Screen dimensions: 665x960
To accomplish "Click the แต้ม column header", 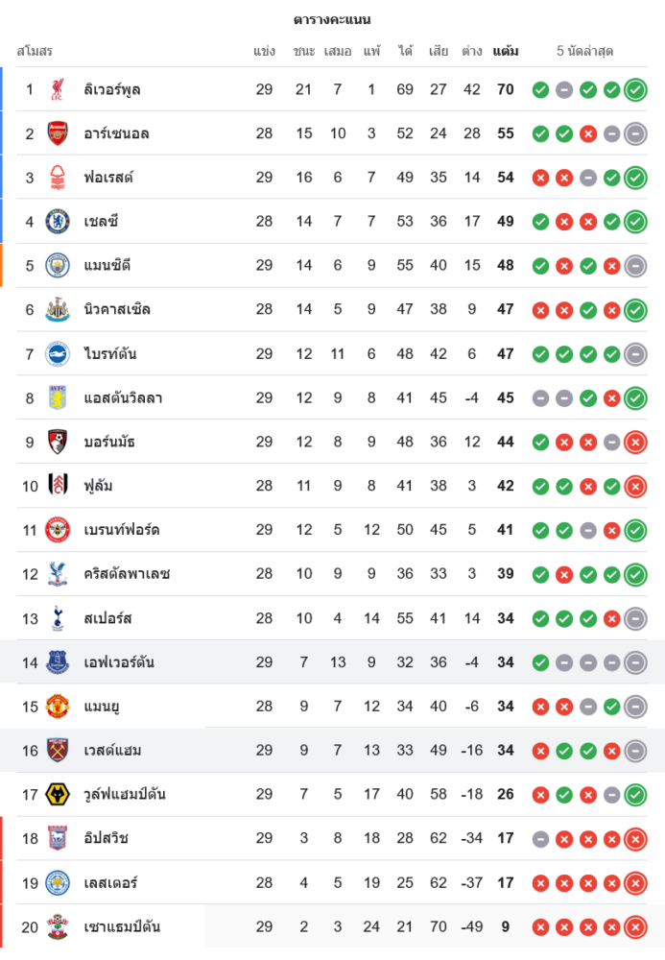I will 506,51.
